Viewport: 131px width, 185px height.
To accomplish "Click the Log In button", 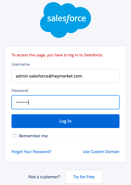I will (65, 121).
